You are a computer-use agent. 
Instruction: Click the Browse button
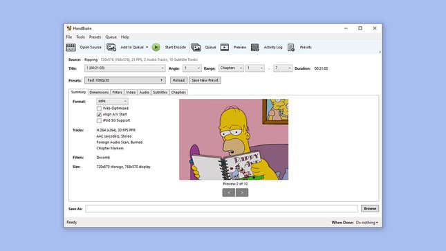[370, 209]
